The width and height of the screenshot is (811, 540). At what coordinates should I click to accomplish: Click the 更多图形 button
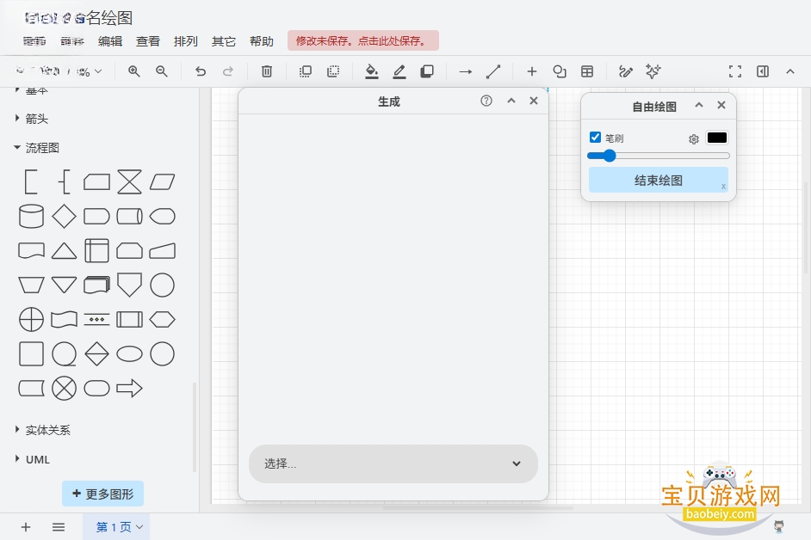[103, 494]
